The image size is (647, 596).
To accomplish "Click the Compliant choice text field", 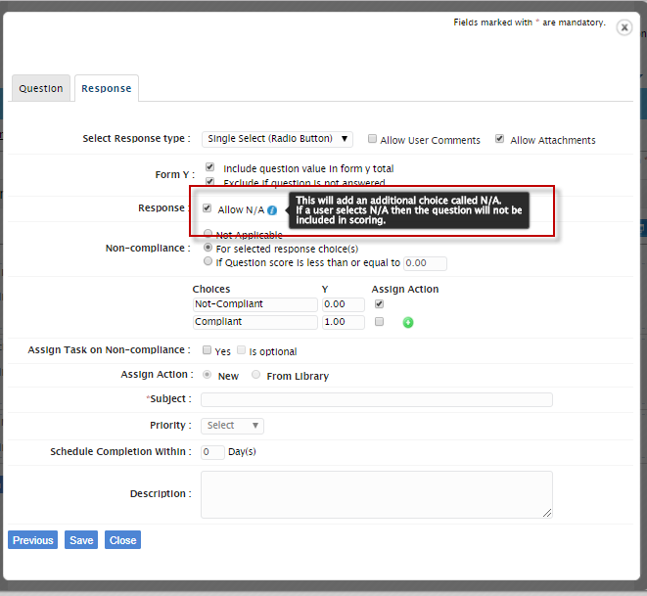I will (255, 322).
